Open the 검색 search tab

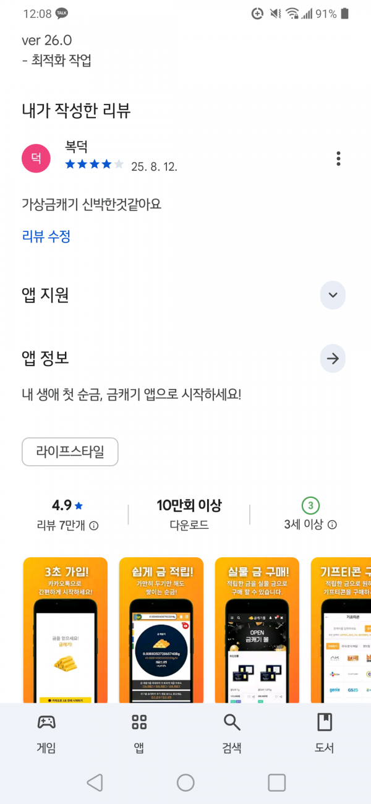click(232, 733)
